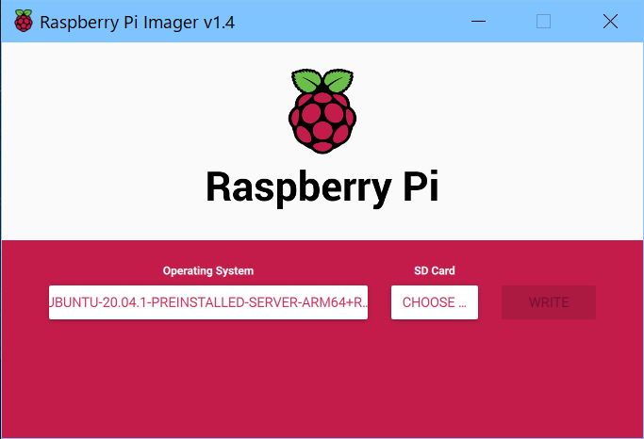644x439 pixels.
Task: Click the SD Card CHOOSE button
Action: [x=435, y=302]
